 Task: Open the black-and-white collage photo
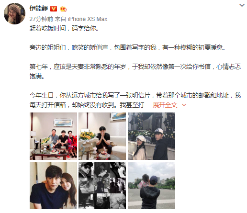pos(102,185)
